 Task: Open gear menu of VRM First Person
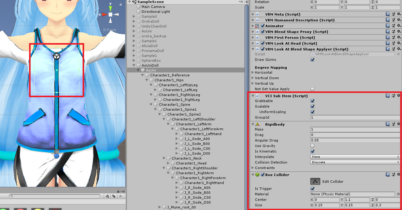(399, 37)
